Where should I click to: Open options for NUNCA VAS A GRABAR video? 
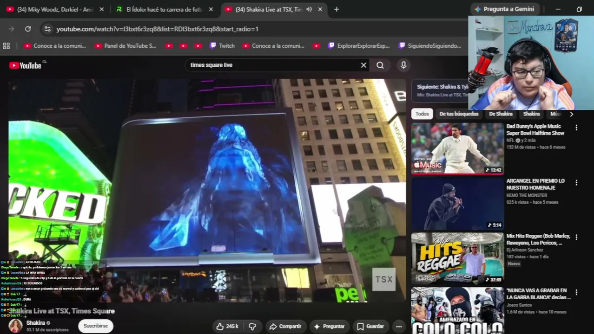[x=576, y=292]
